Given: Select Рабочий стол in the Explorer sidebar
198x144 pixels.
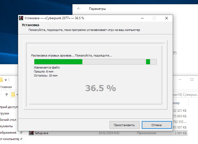Looking at the screenshot, I should (8, 120).
